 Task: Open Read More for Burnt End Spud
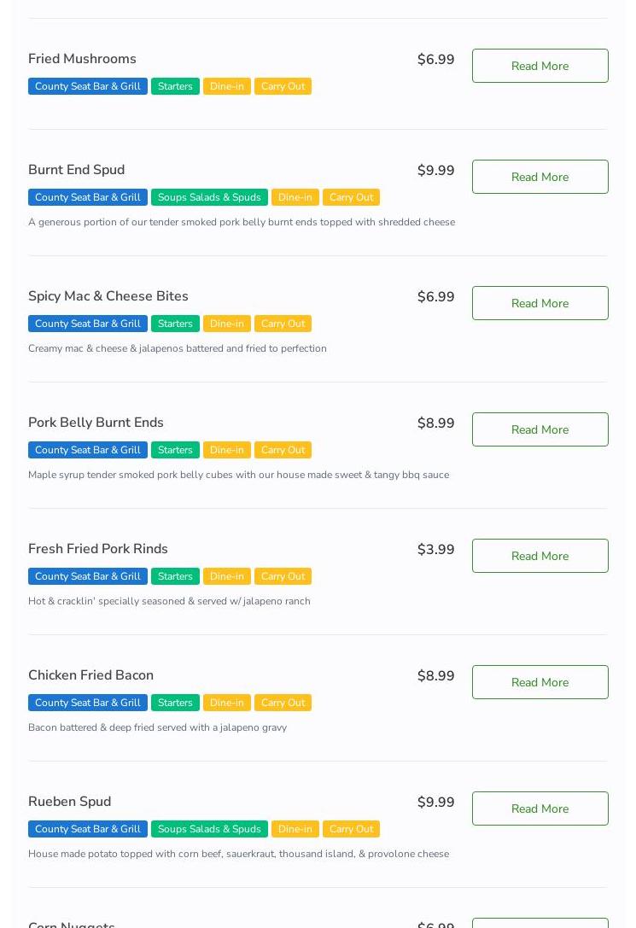[x=540, y=177]
